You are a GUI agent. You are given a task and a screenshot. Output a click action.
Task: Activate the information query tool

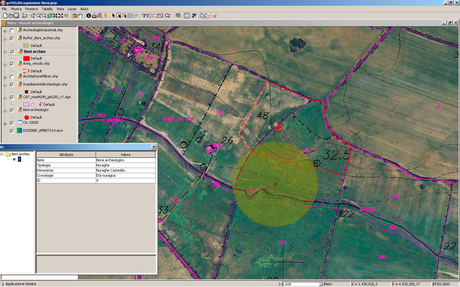pos(89,16)
